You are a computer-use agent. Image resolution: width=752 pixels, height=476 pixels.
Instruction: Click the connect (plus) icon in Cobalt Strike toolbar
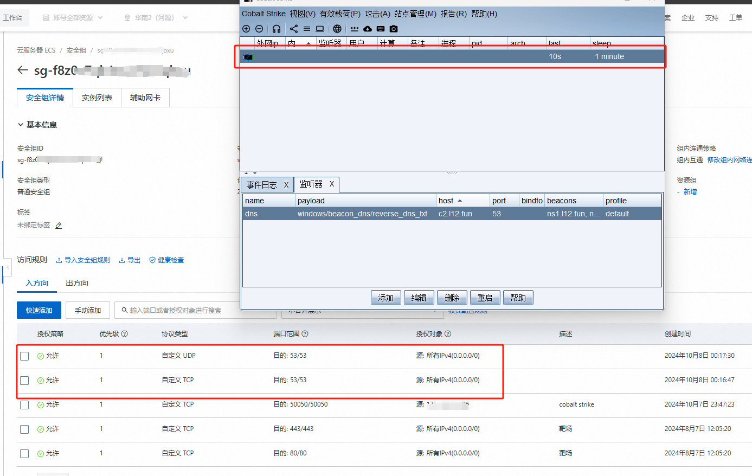pos(246,29)
